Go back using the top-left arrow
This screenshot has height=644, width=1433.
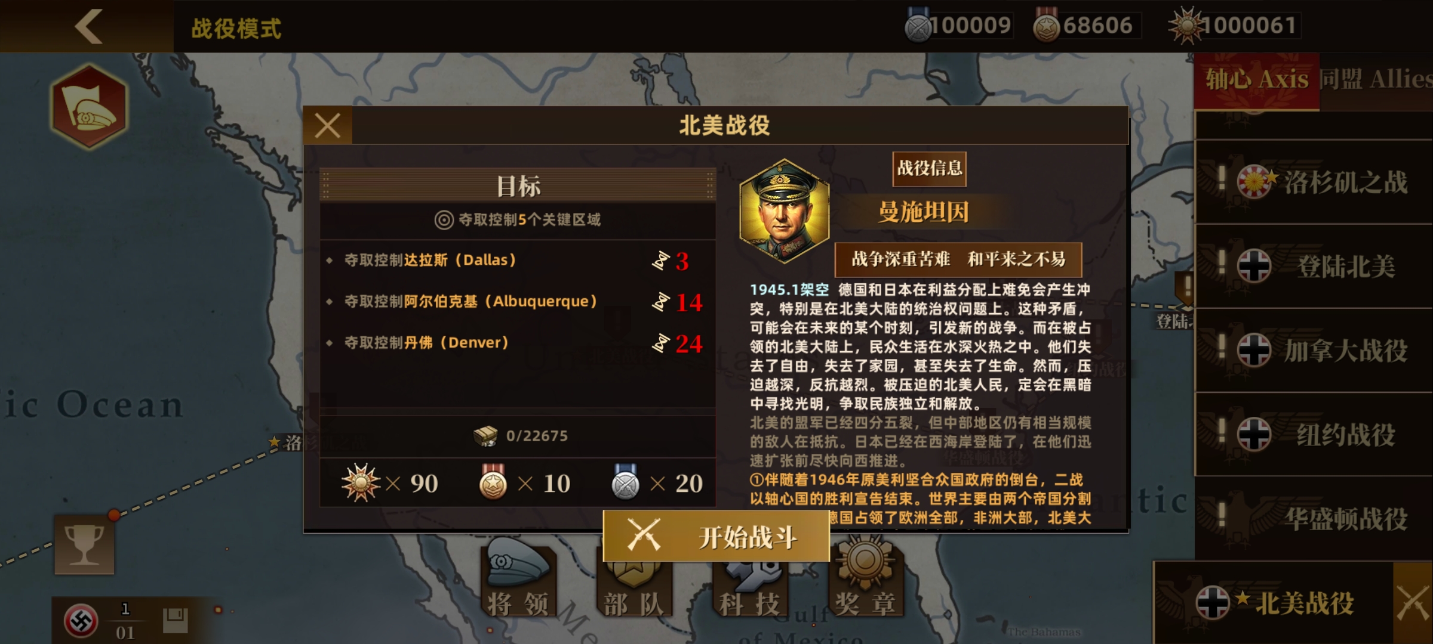(x=88, y=26)
